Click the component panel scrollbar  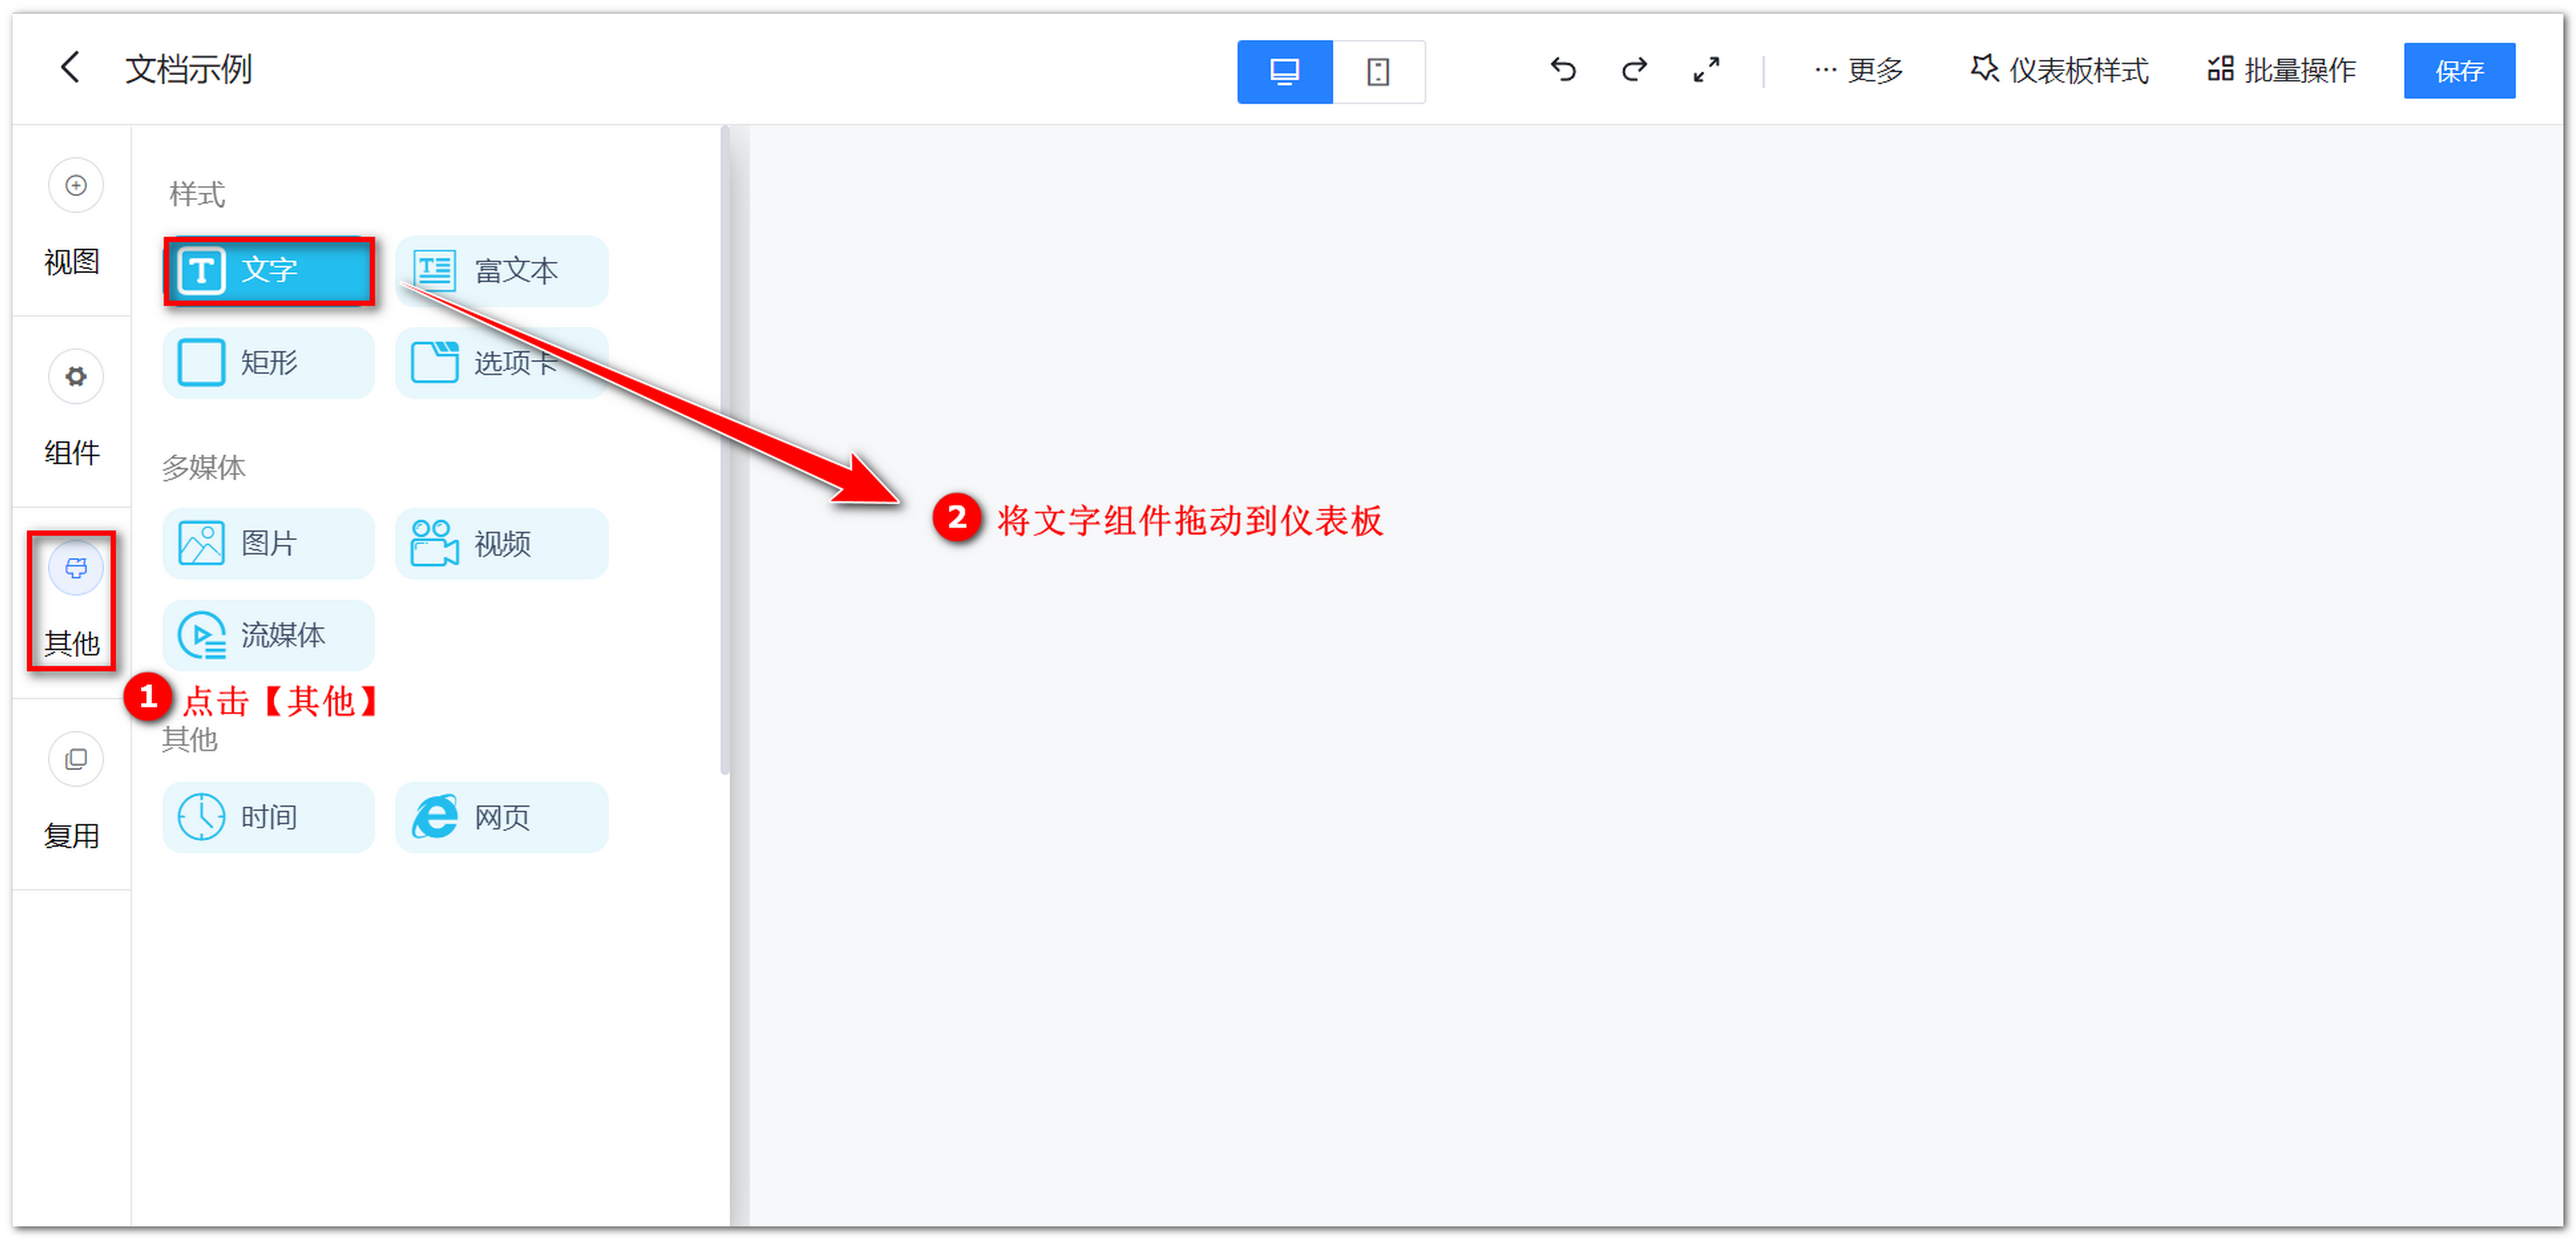coord(725,450)
